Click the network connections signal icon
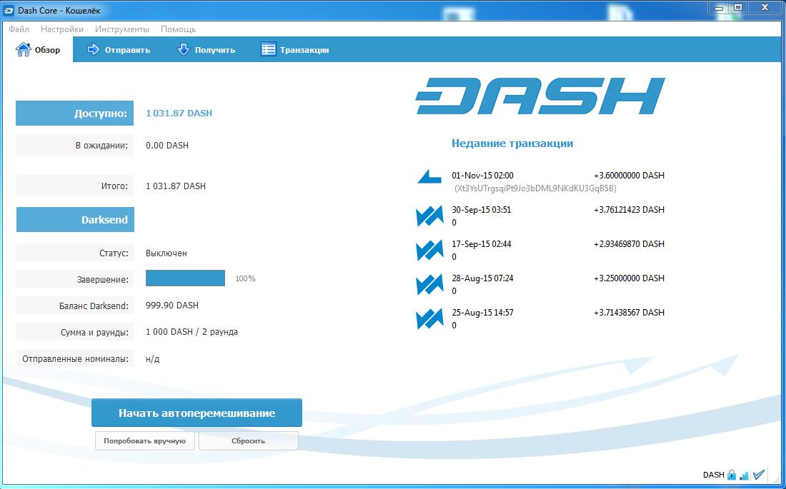 point(745,475)
